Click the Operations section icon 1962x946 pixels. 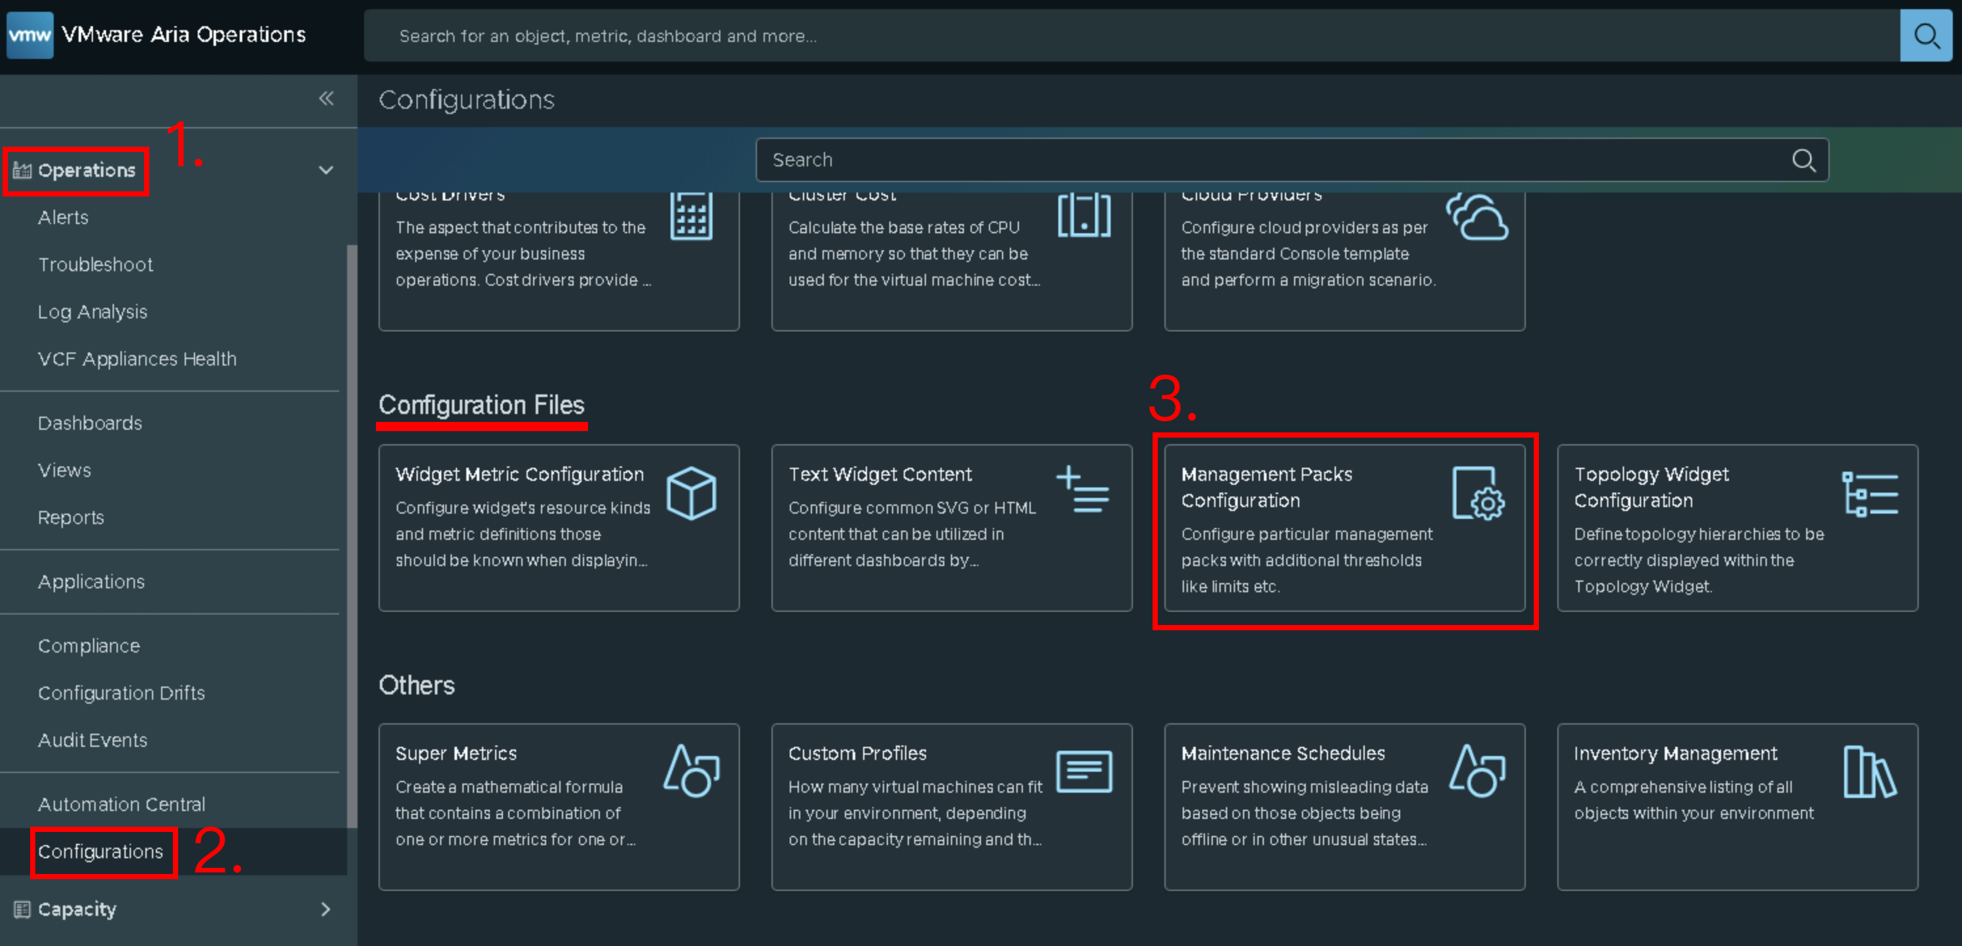pos(22,170)
